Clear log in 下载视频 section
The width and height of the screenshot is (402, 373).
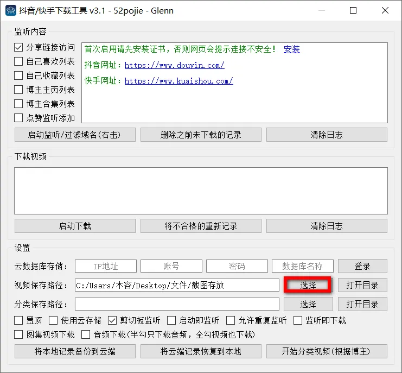click(327, 226)
